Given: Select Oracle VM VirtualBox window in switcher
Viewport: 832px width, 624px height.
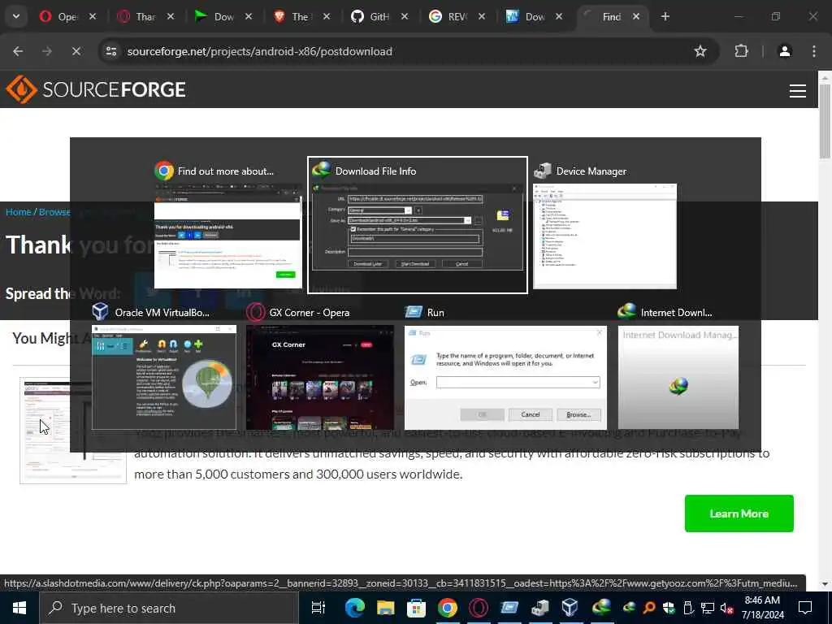Looking at the screenshot, I should (x=164, y=366).
